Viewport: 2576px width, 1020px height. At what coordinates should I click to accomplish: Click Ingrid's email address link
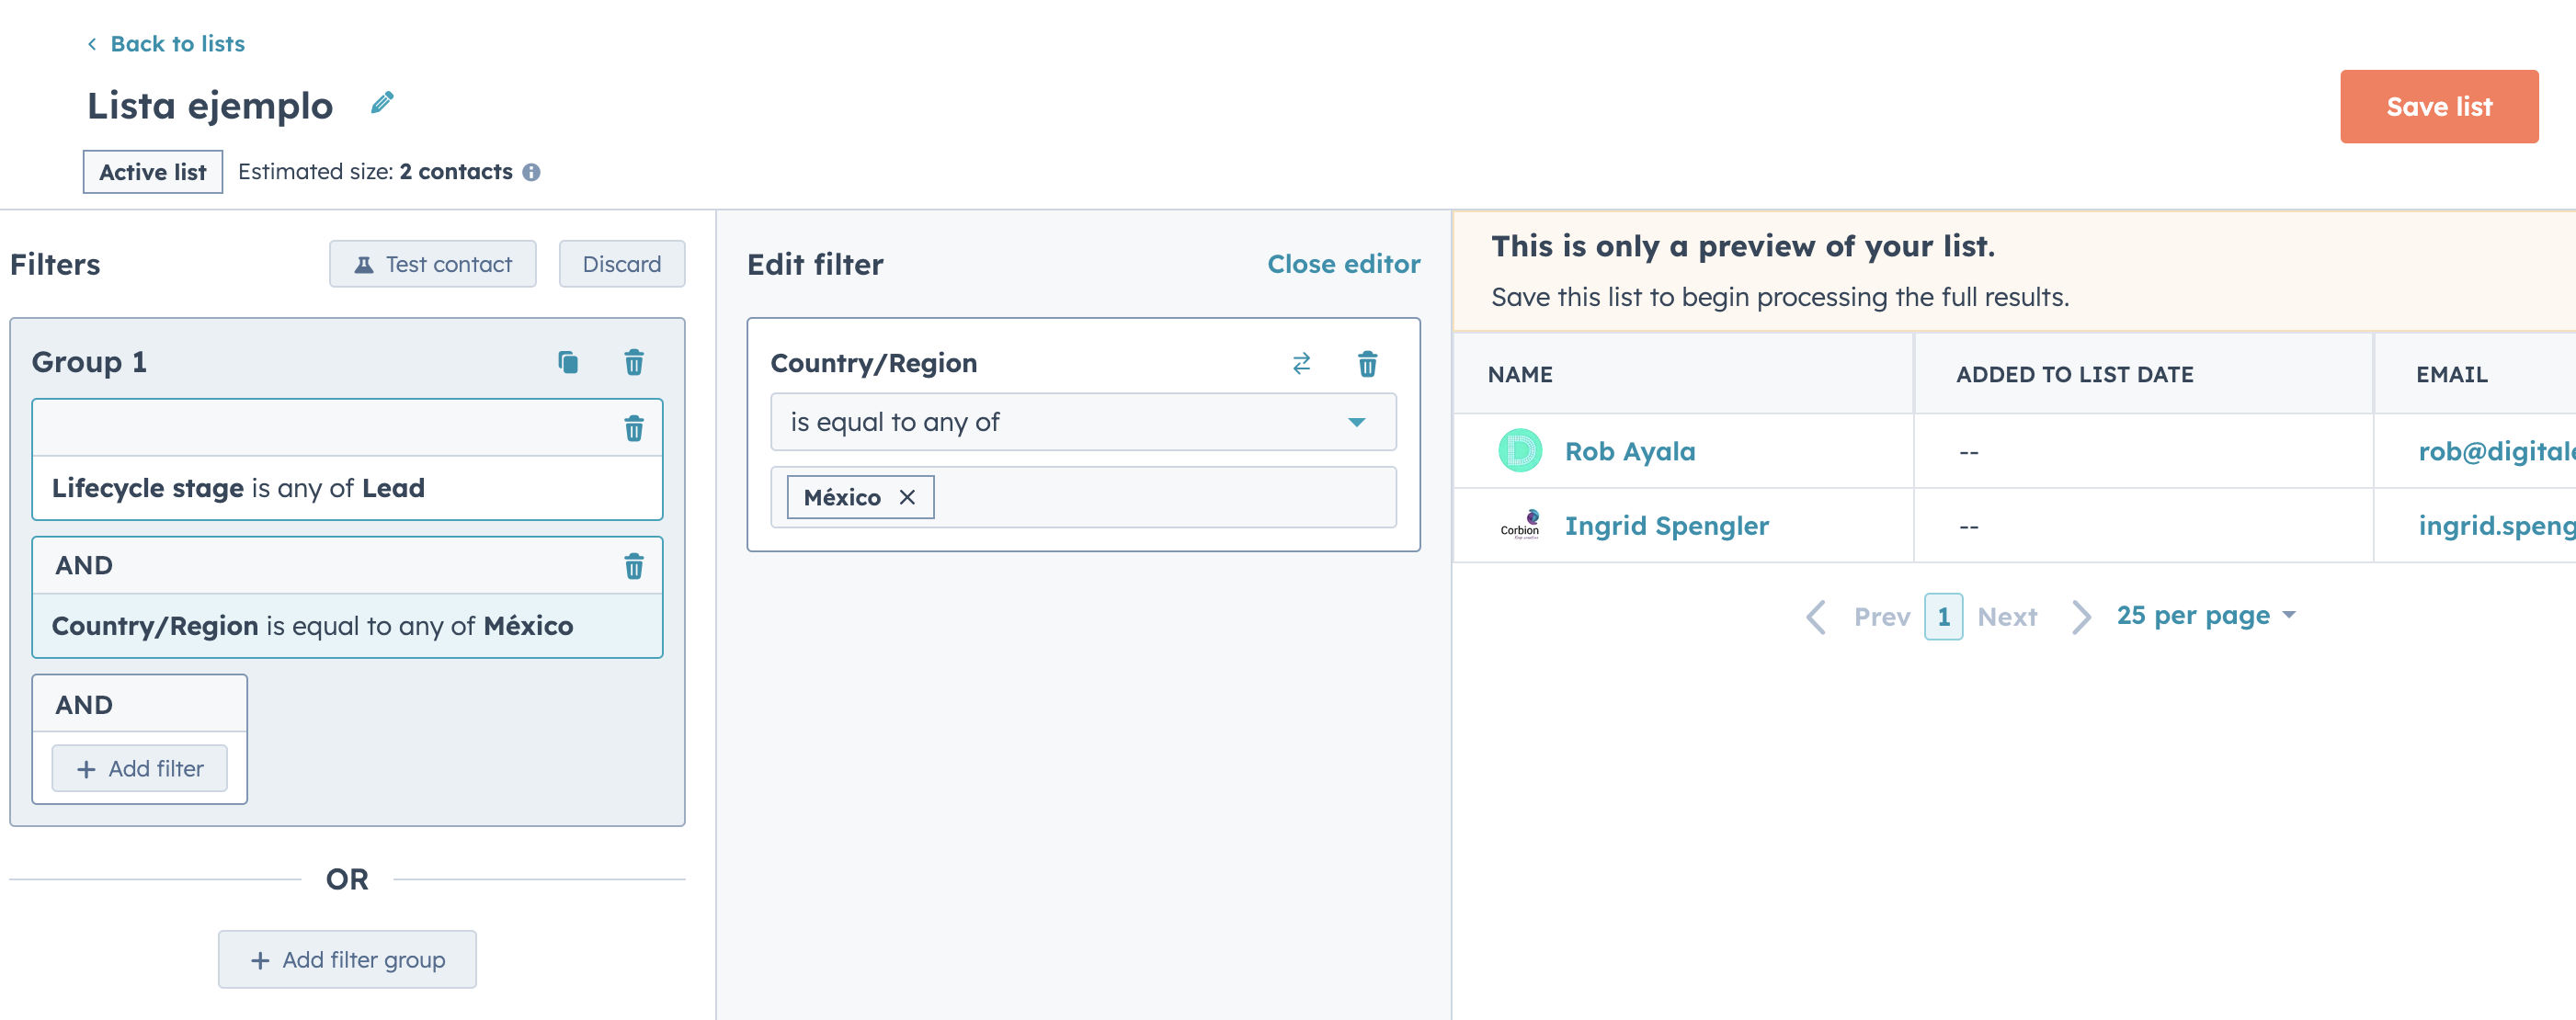pos(2496,525)
